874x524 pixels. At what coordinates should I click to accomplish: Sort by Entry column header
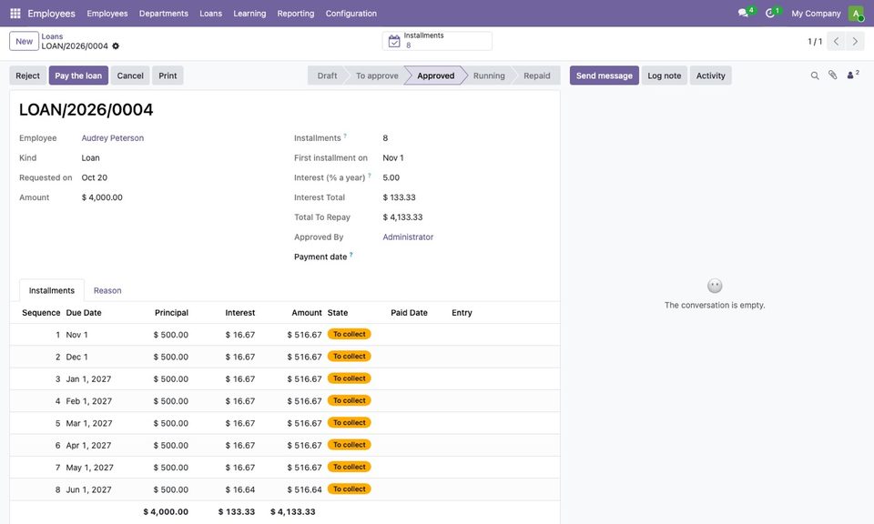tap(462, 313)
